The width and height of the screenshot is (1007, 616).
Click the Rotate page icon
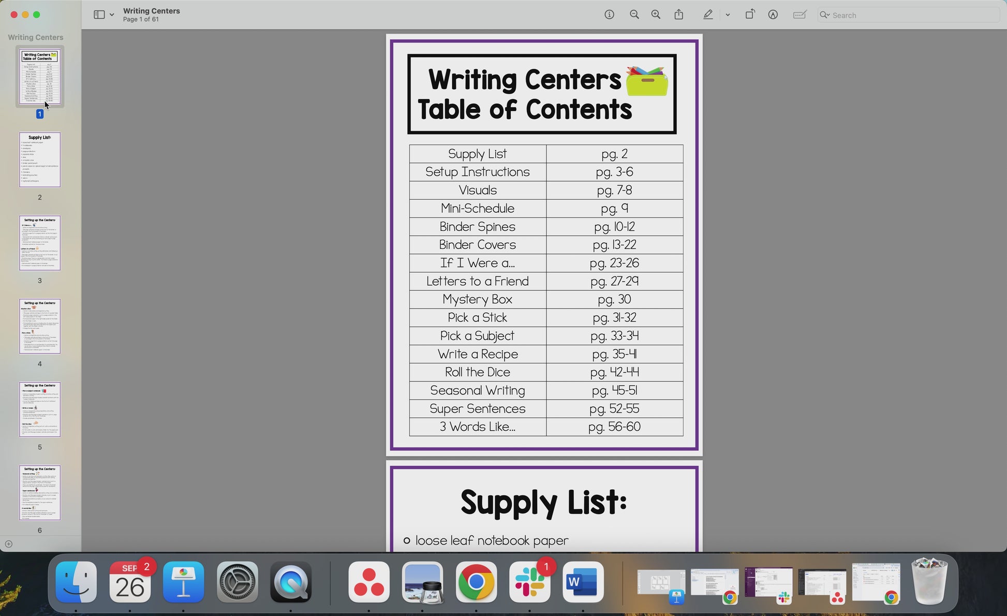coord(749,15)
